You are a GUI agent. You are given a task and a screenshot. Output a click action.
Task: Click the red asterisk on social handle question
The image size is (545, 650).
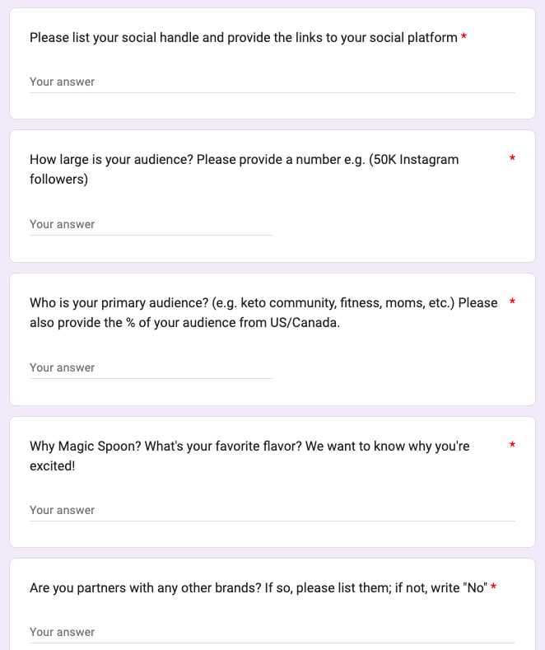464,38
